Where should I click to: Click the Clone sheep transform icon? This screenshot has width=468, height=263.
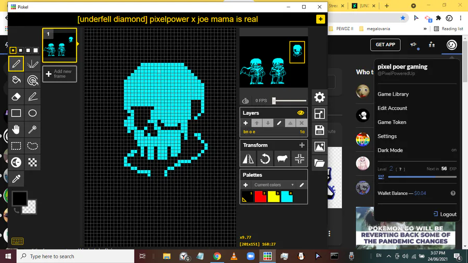coord(282,159)
